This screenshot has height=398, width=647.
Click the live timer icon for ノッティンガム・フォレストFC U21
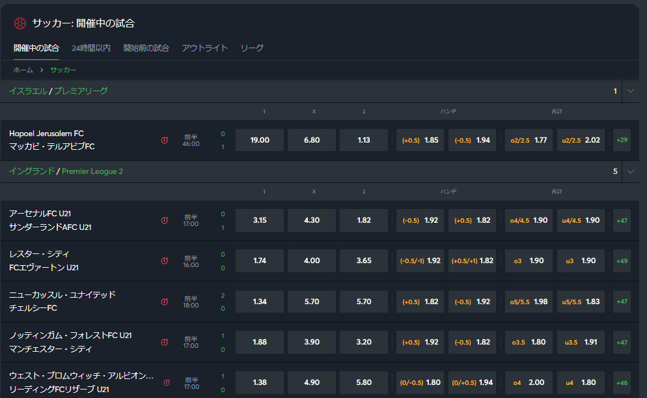(164, 342)
